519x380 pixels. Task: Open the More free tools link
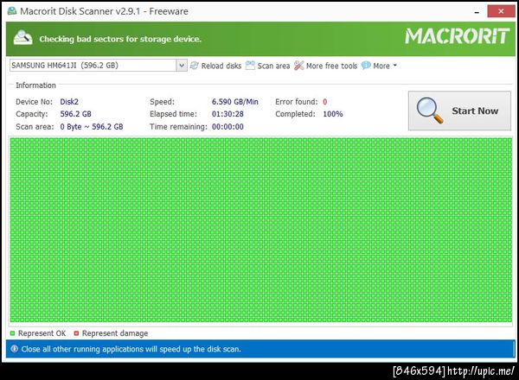[331, 66]
